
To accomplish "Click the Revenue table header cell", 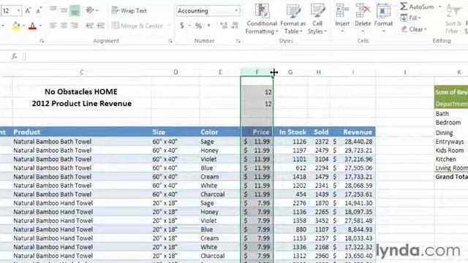I will pos(352,132).
